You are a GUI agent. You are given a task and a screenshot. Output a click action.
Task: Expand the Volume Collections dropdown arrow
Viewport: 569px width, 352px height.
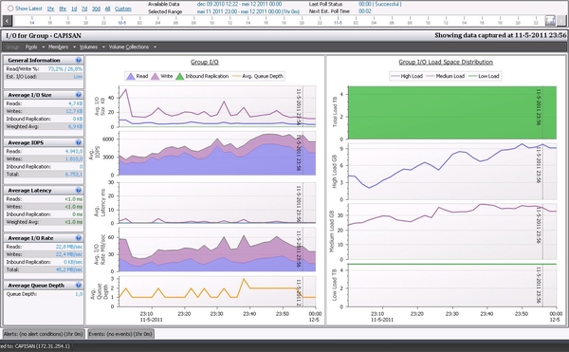(155, 46)
